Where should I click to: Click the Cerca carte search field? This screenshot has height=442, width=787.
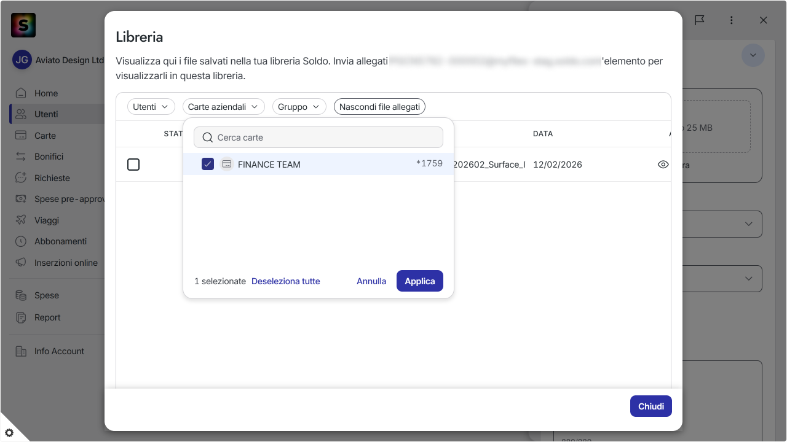(x=318, y=138)
